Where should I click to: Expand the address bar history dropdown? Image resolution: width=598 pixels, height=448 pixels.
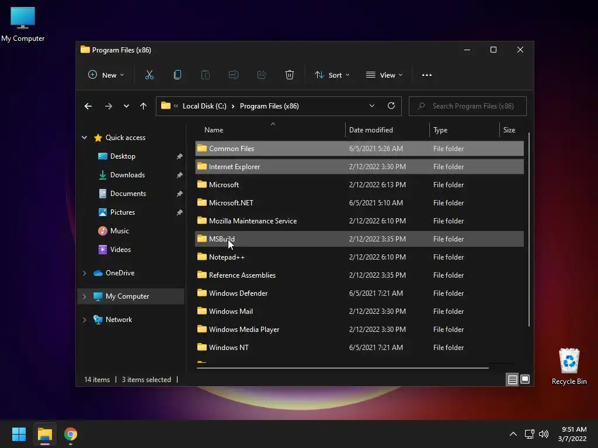point(372,106)
